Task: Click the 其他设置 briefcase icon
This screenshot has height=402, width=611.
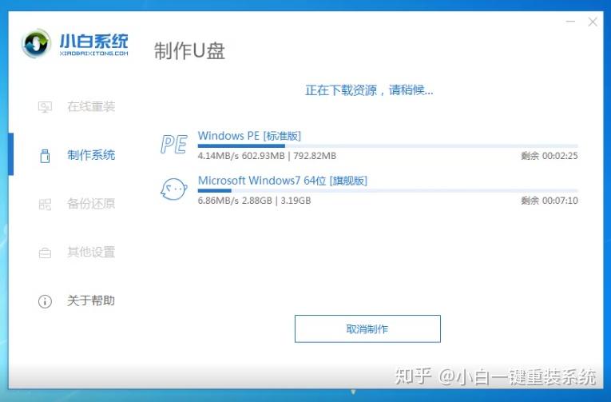Action: [x=45, y=253]
